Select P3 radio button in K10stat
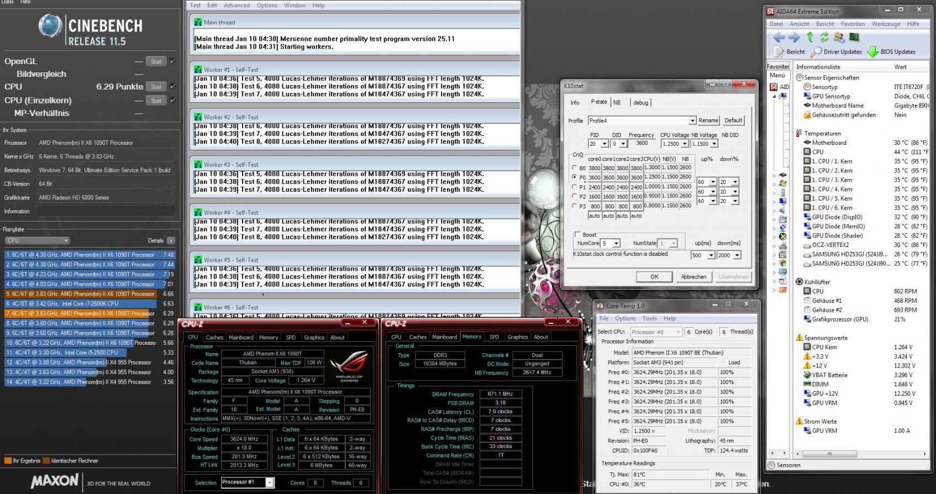Viewport: 936px width, 494px height. click(x=575, y=206)
